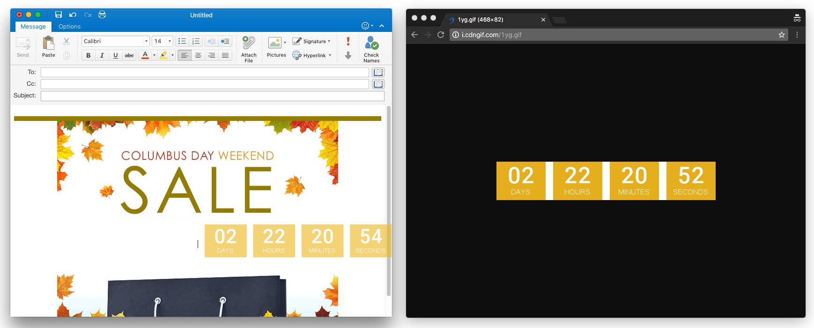Switch to the Options tab
Viewport: 814px width, 328px height.
click(x=69, y=26)
